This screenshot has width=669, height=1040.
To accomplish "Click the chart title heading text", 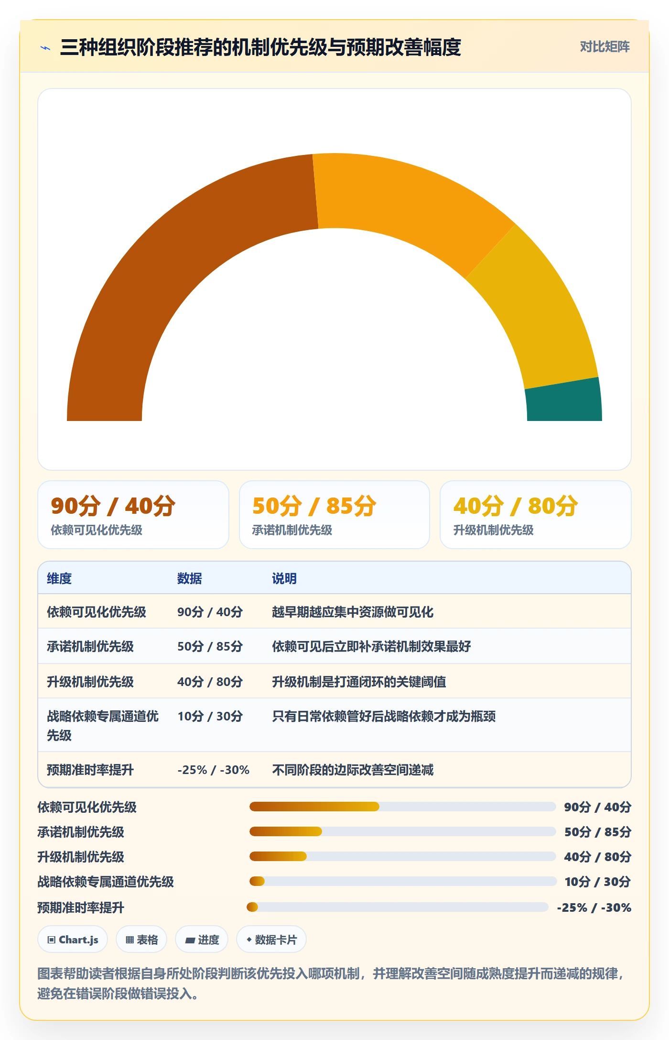I will pos(260,47).
